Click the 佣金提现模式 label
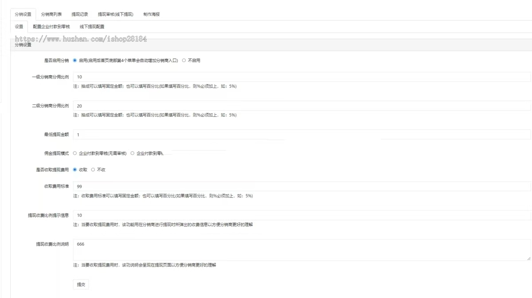Screen dimensions: 532x298 coord(56,153)
